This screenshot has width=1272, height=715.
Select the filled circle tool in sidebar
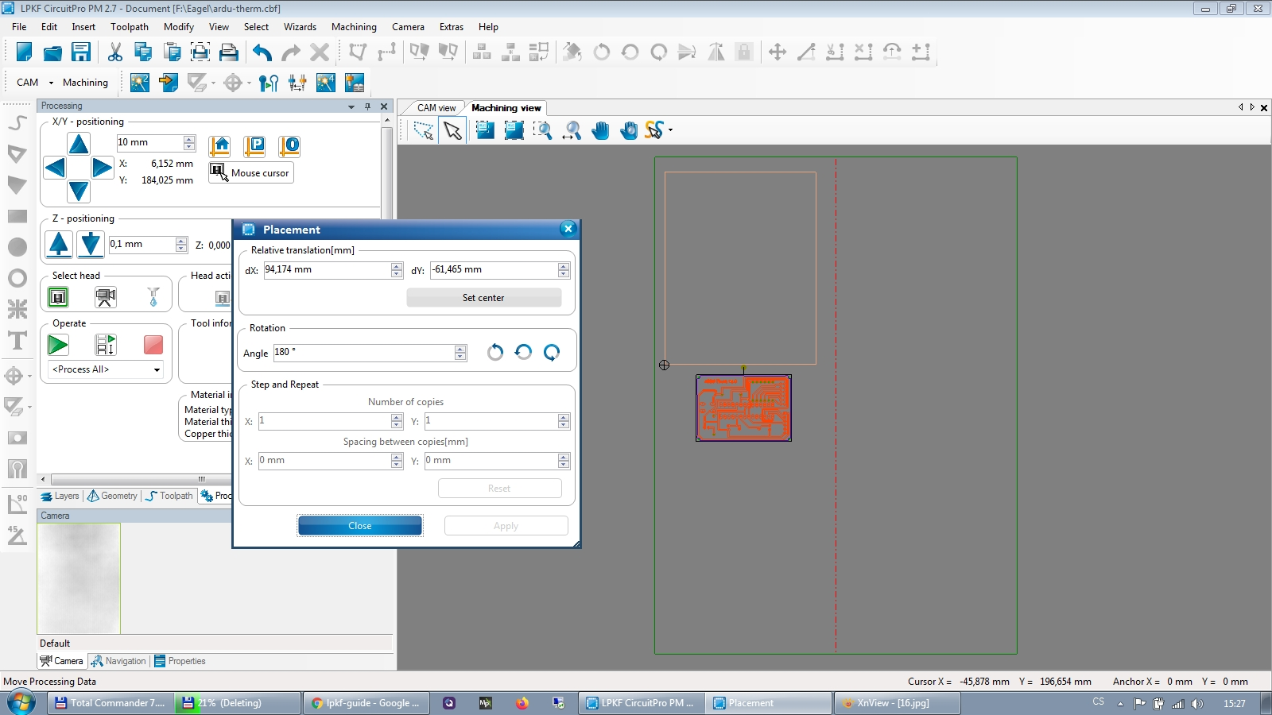click(17, 247)
